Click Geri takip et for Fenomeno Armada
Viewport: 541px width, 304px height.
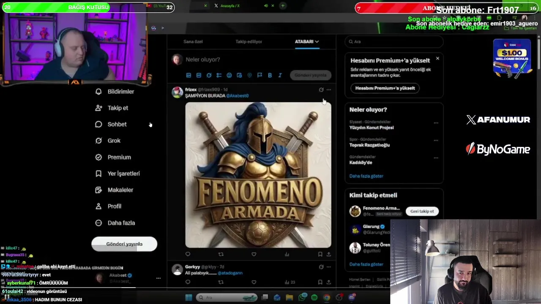click(422, 211)
